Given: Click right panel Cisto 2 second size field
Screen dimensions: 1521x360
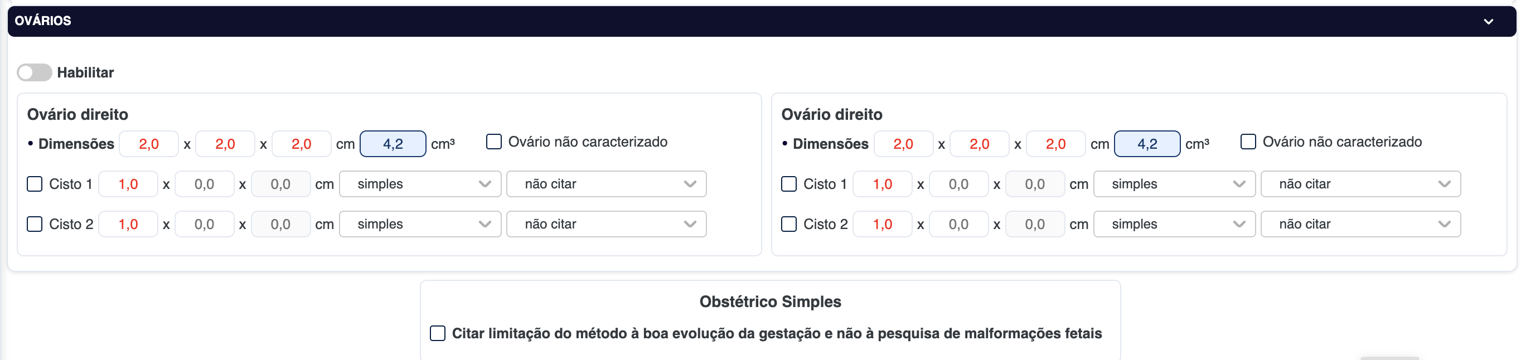Looking at the screenshot, I should (x=958, y=224).
